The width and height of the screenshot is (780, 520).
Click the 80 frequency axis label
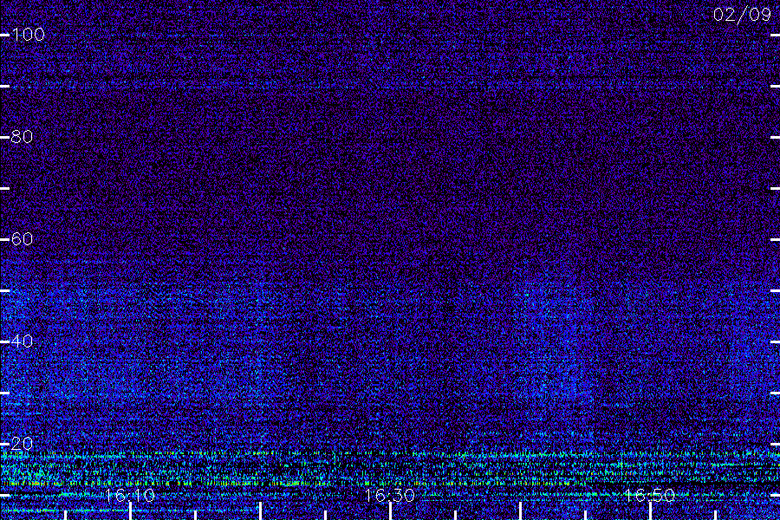(22, 137)
